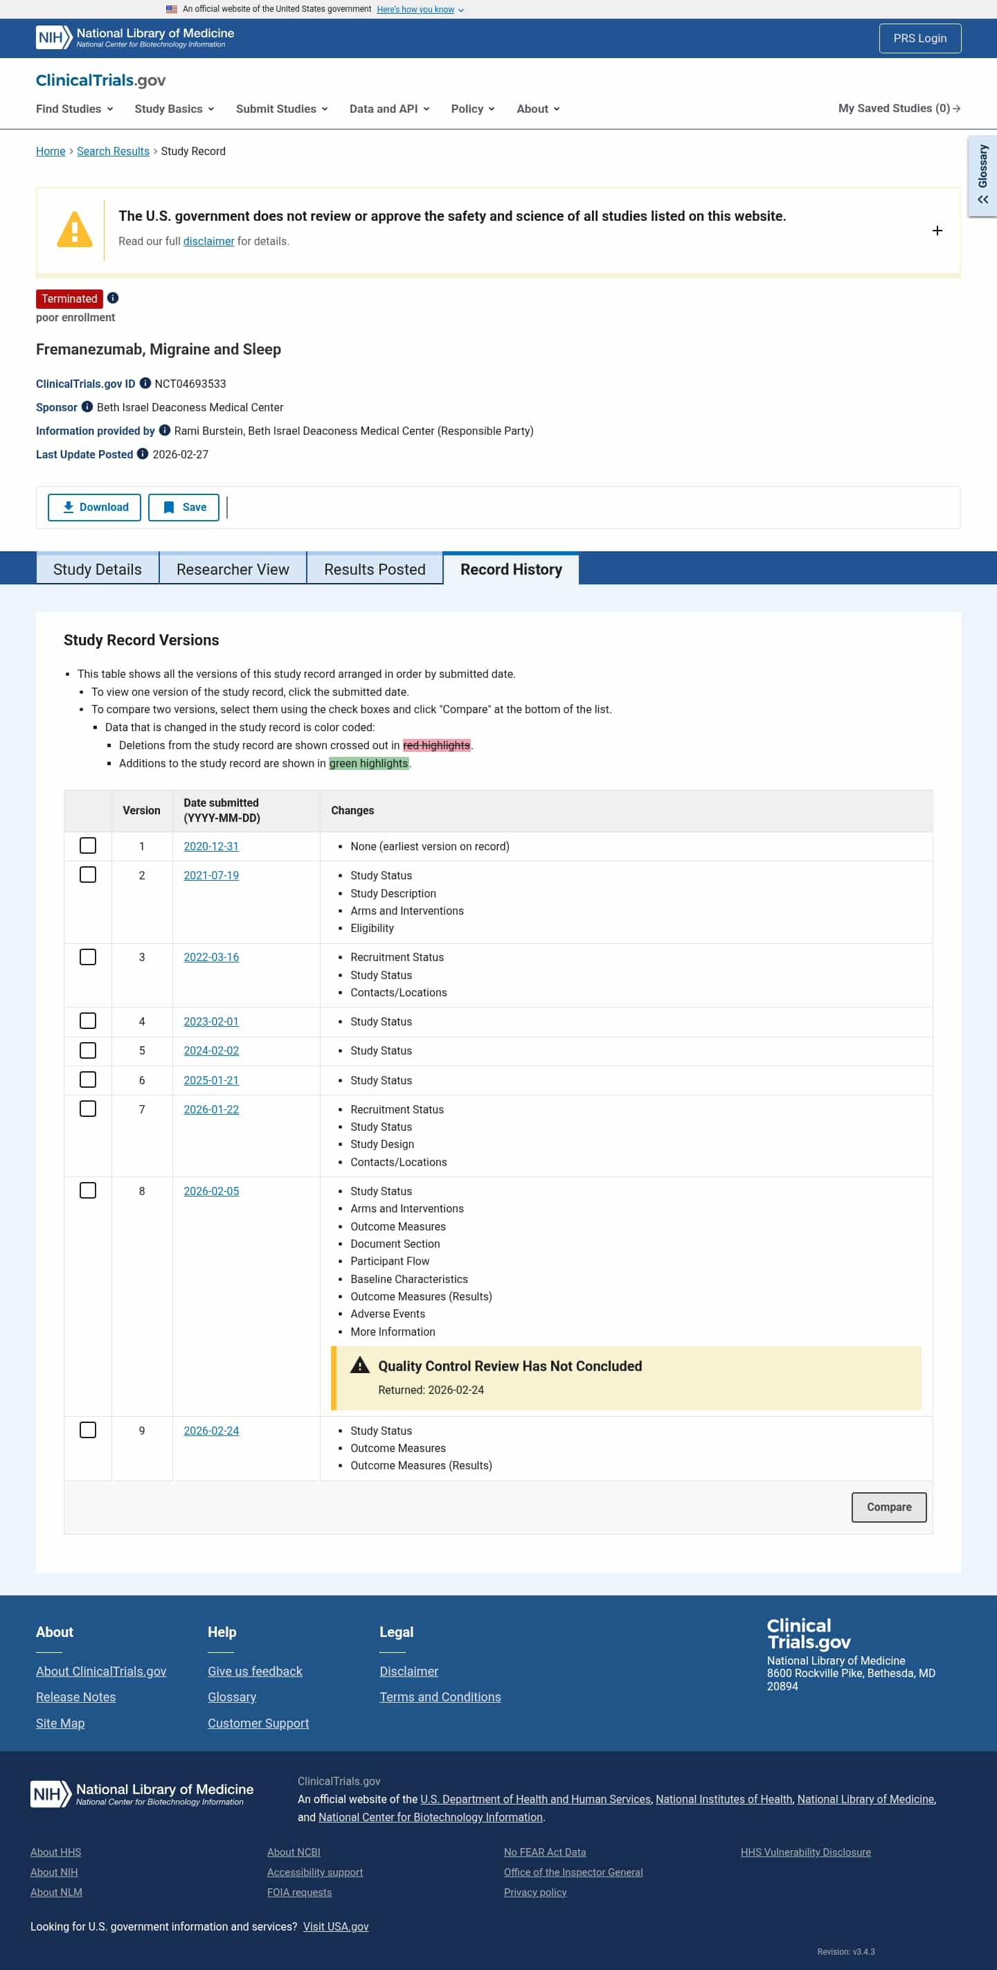Click info icon next to ClinicalTrials.gov ID
The height and width of the screenshot is (1970, 997).
(145, 383)
